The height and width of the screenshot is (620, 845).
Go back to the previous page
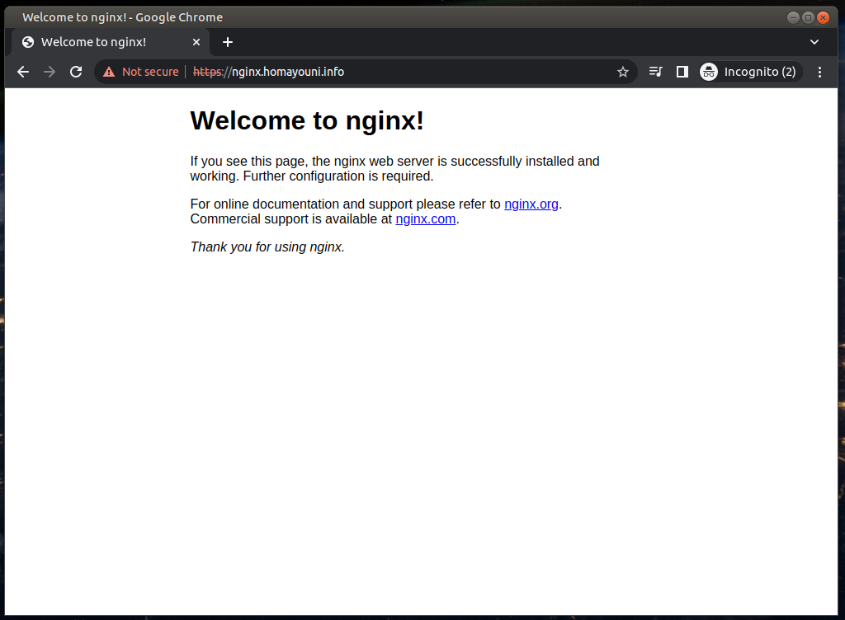coord(22,72)
